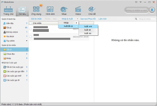Open the Nhập & Xuất dropdown arrow
The height and width of the screenshot is (106, 157).
pyautogui.click(x=77, y=19)
